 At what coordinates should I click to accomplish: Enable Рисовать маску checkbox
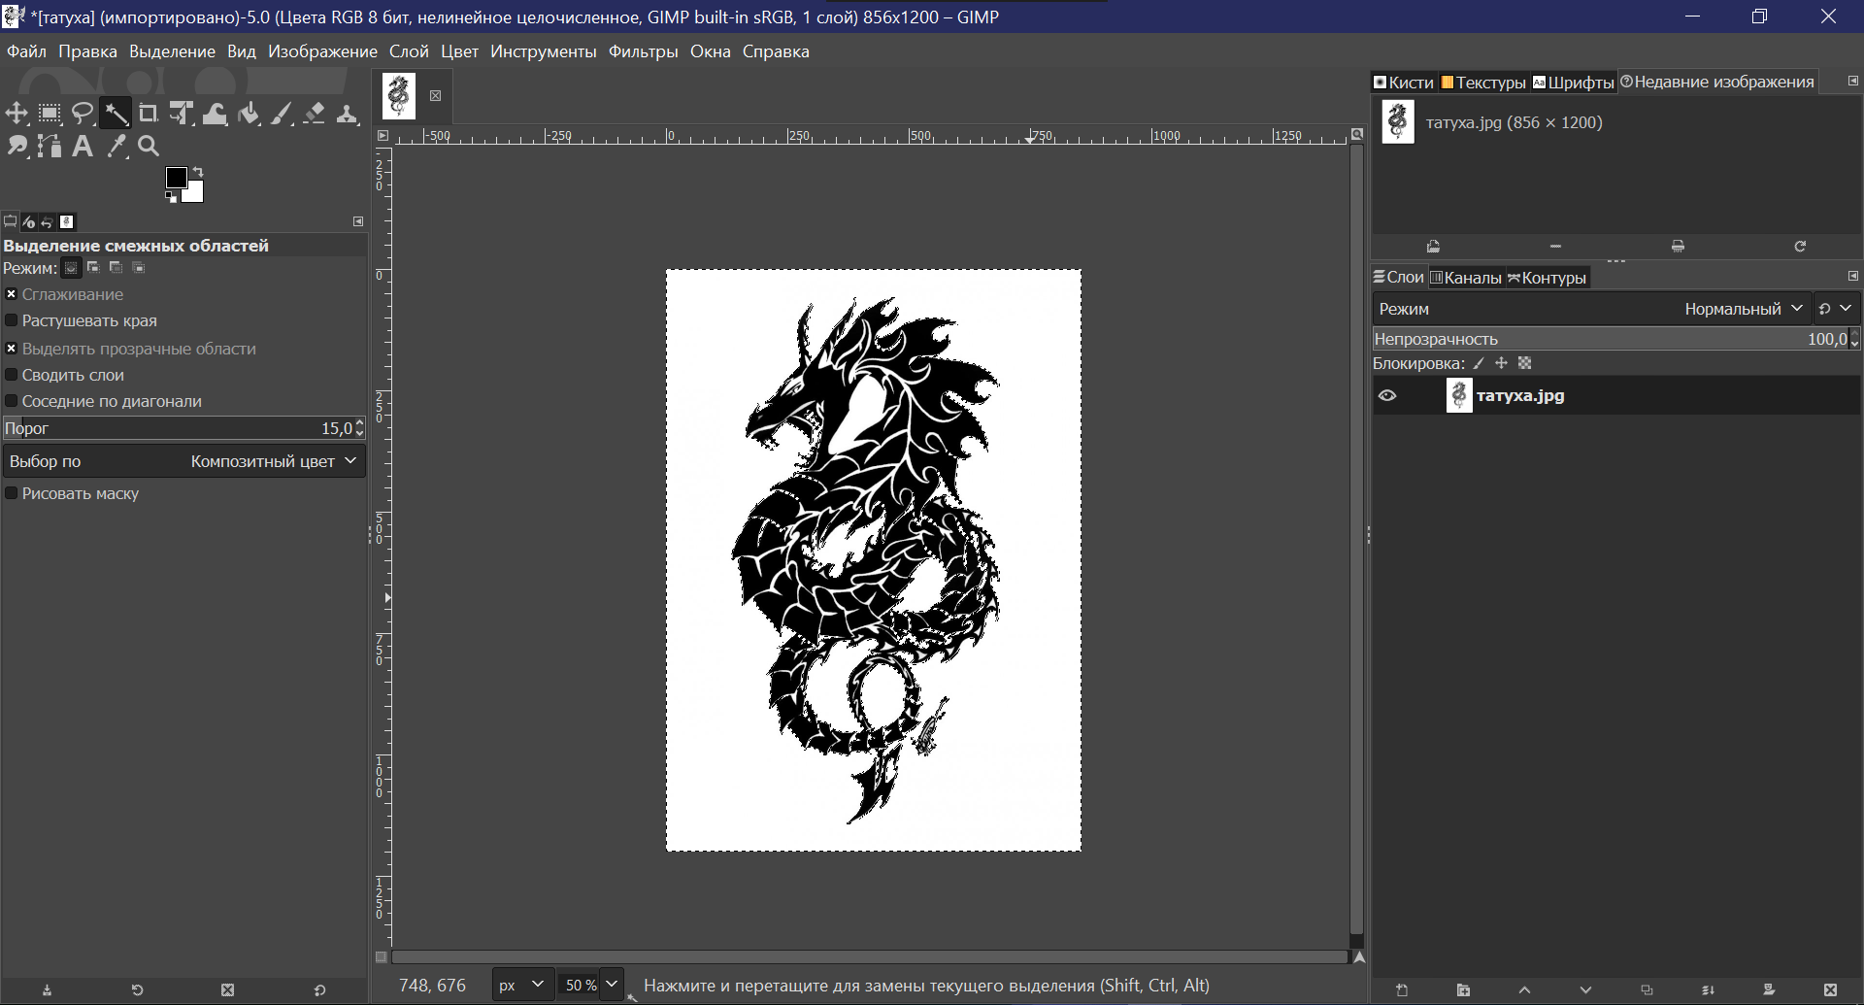[11, 493]
